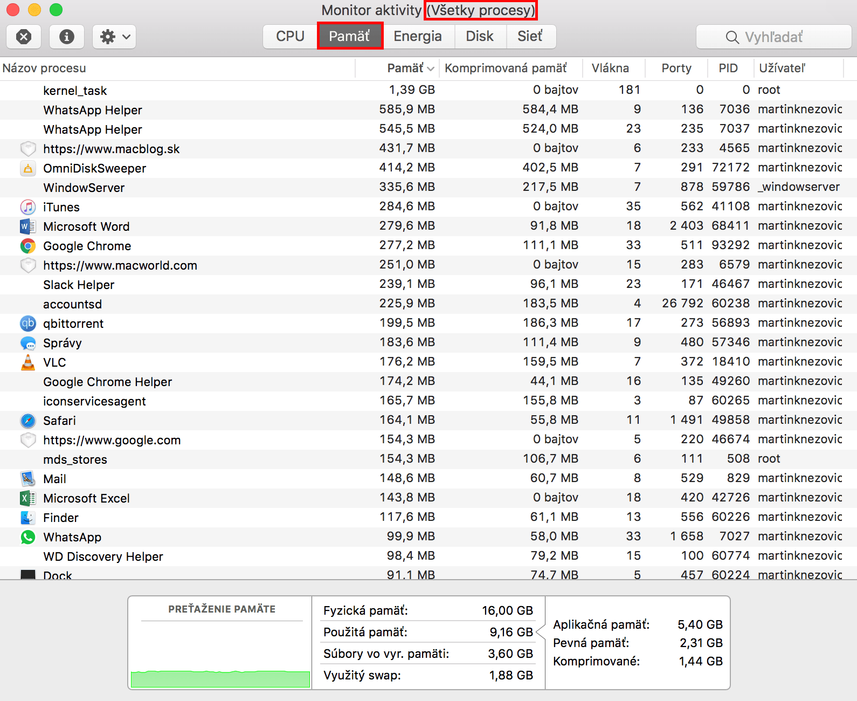This screenshot has height=701, width=857.
Task: Select the Slack Helper process
Action: click(428, 284)
